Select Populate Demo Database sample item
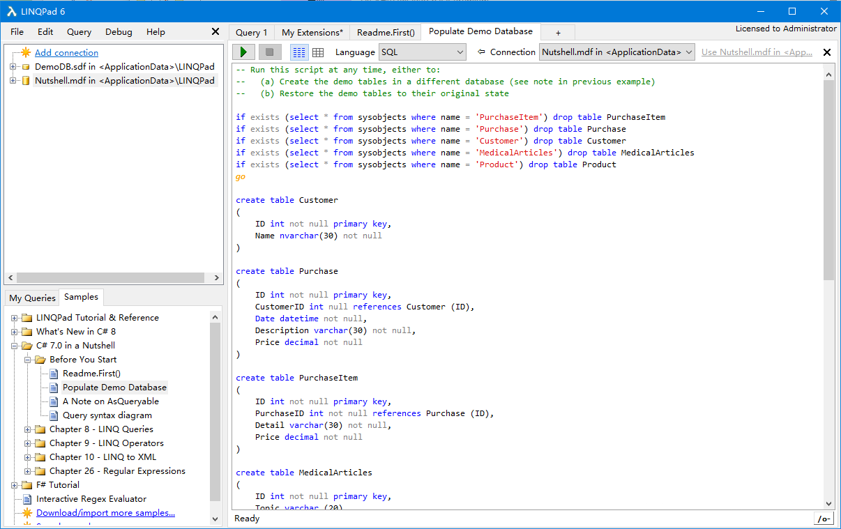Viewport: 841px width, 529px height. pos(114,388)
